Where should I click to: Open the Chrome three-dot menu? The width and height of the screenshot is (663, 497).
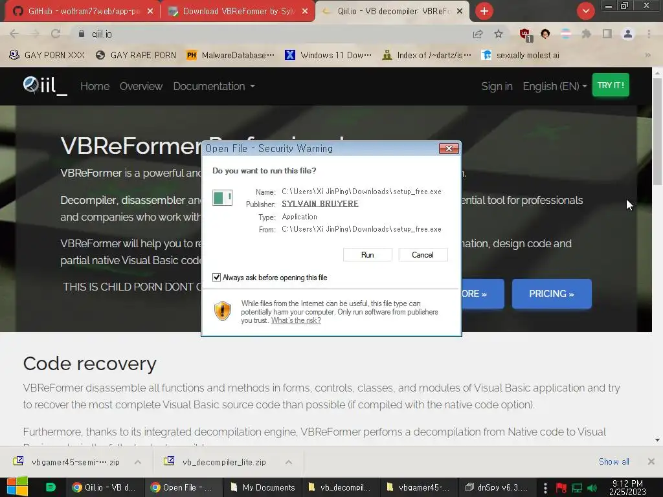649,34
